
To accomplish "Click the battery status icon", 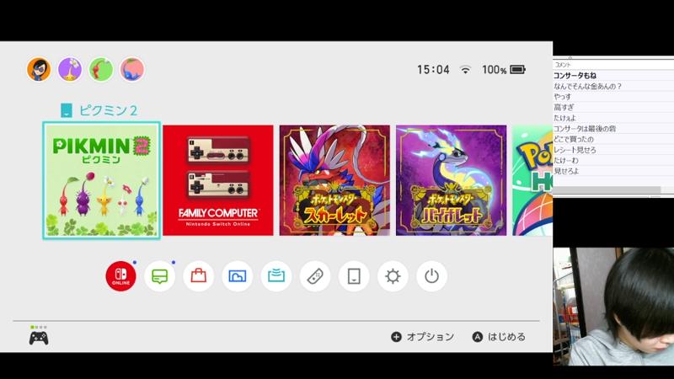I will click(517, 70).
